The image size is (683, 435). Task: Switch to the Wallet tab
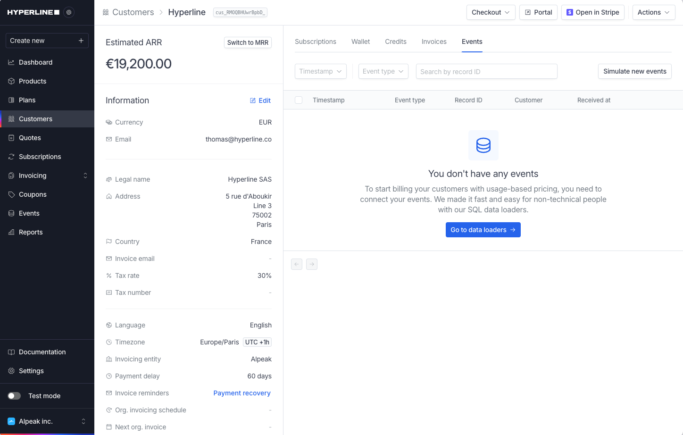pos(361,42)
